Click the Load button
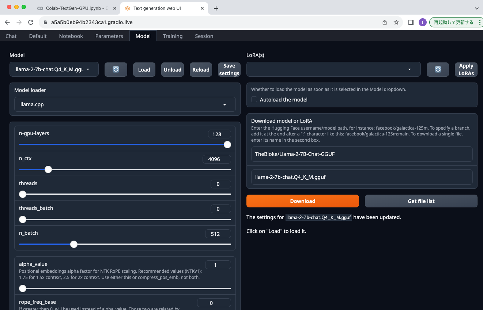 pos(144,69)
